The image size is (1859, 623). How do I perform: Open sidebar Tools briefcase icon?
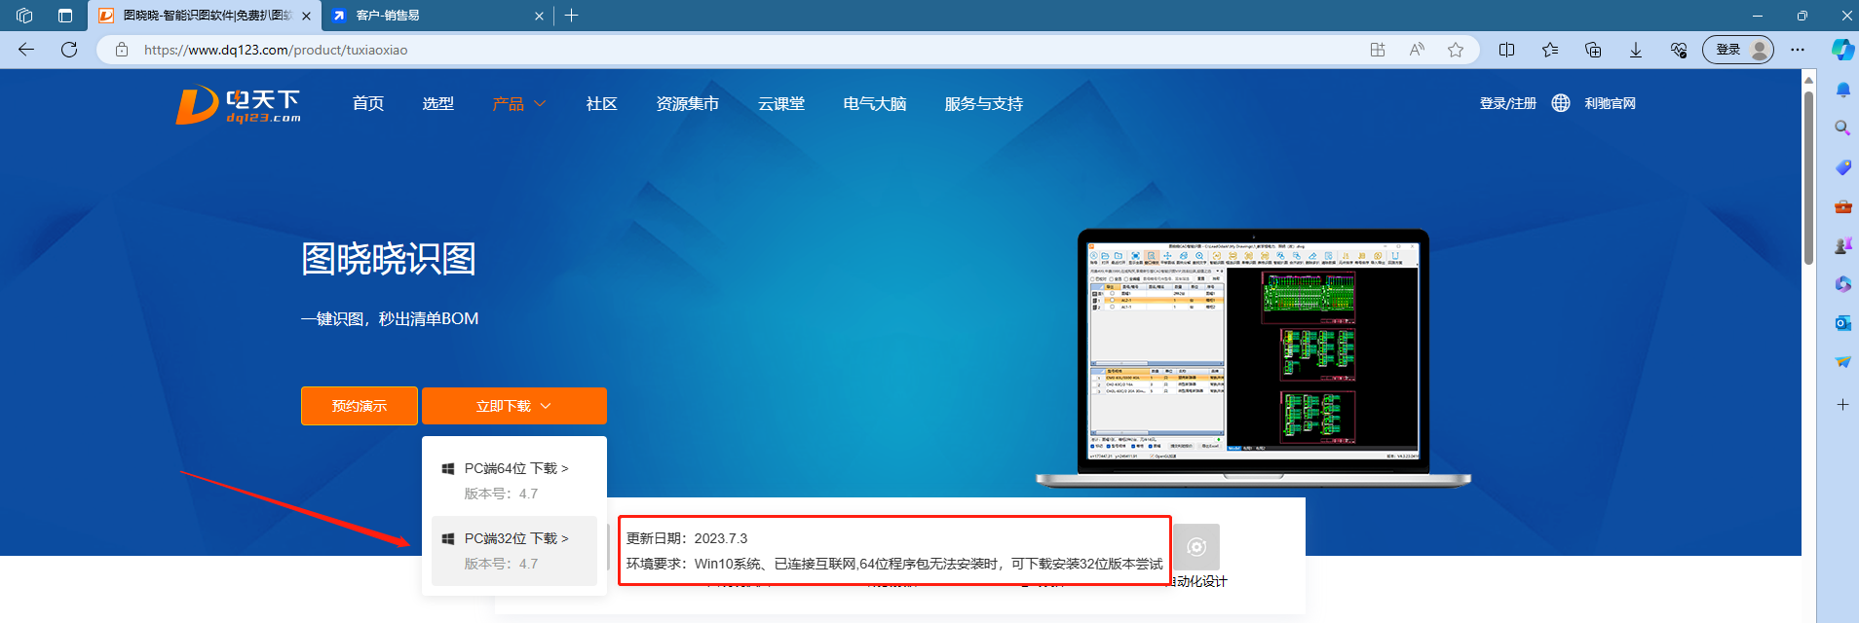tap(1842, 206)
